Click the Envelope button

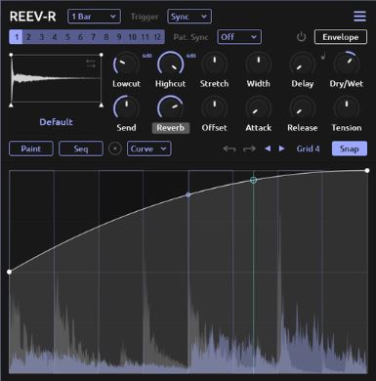coord(341,37)
